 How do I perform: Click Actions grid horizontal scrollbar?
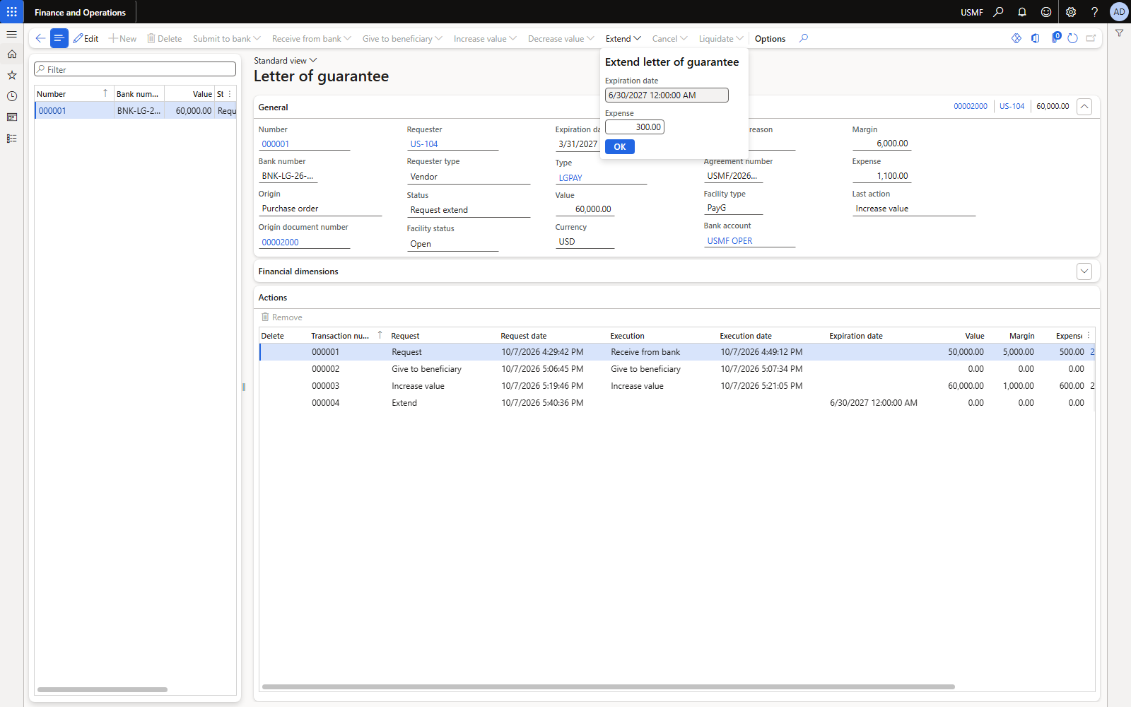(608, 686)
